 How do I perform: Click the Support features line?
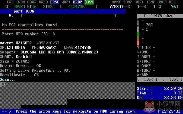click(49, 52)
